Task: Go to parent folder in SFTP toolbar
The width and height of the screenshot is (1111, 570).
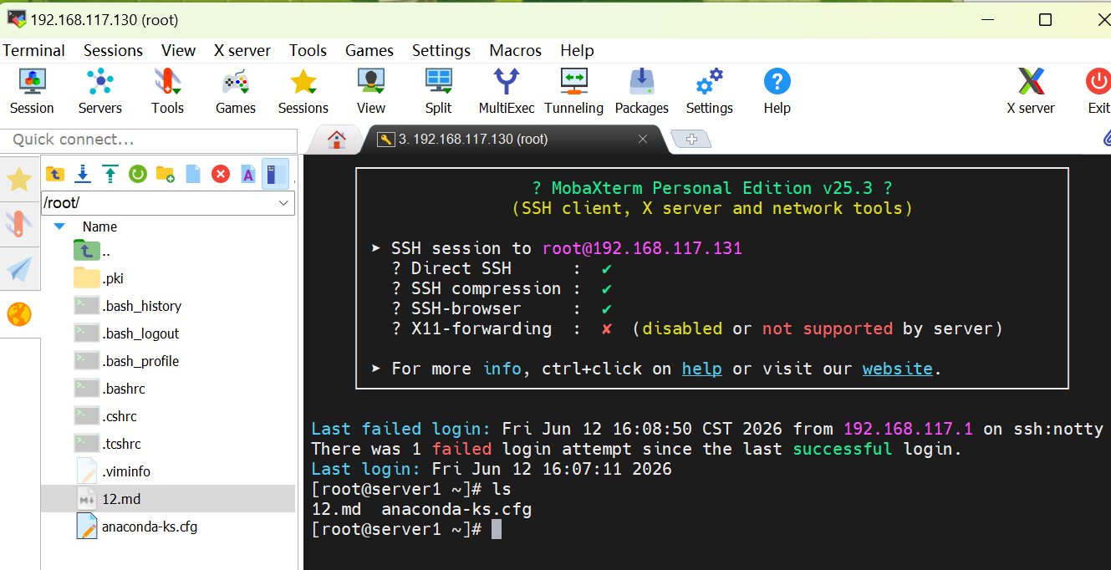Action: click(55, 174)
